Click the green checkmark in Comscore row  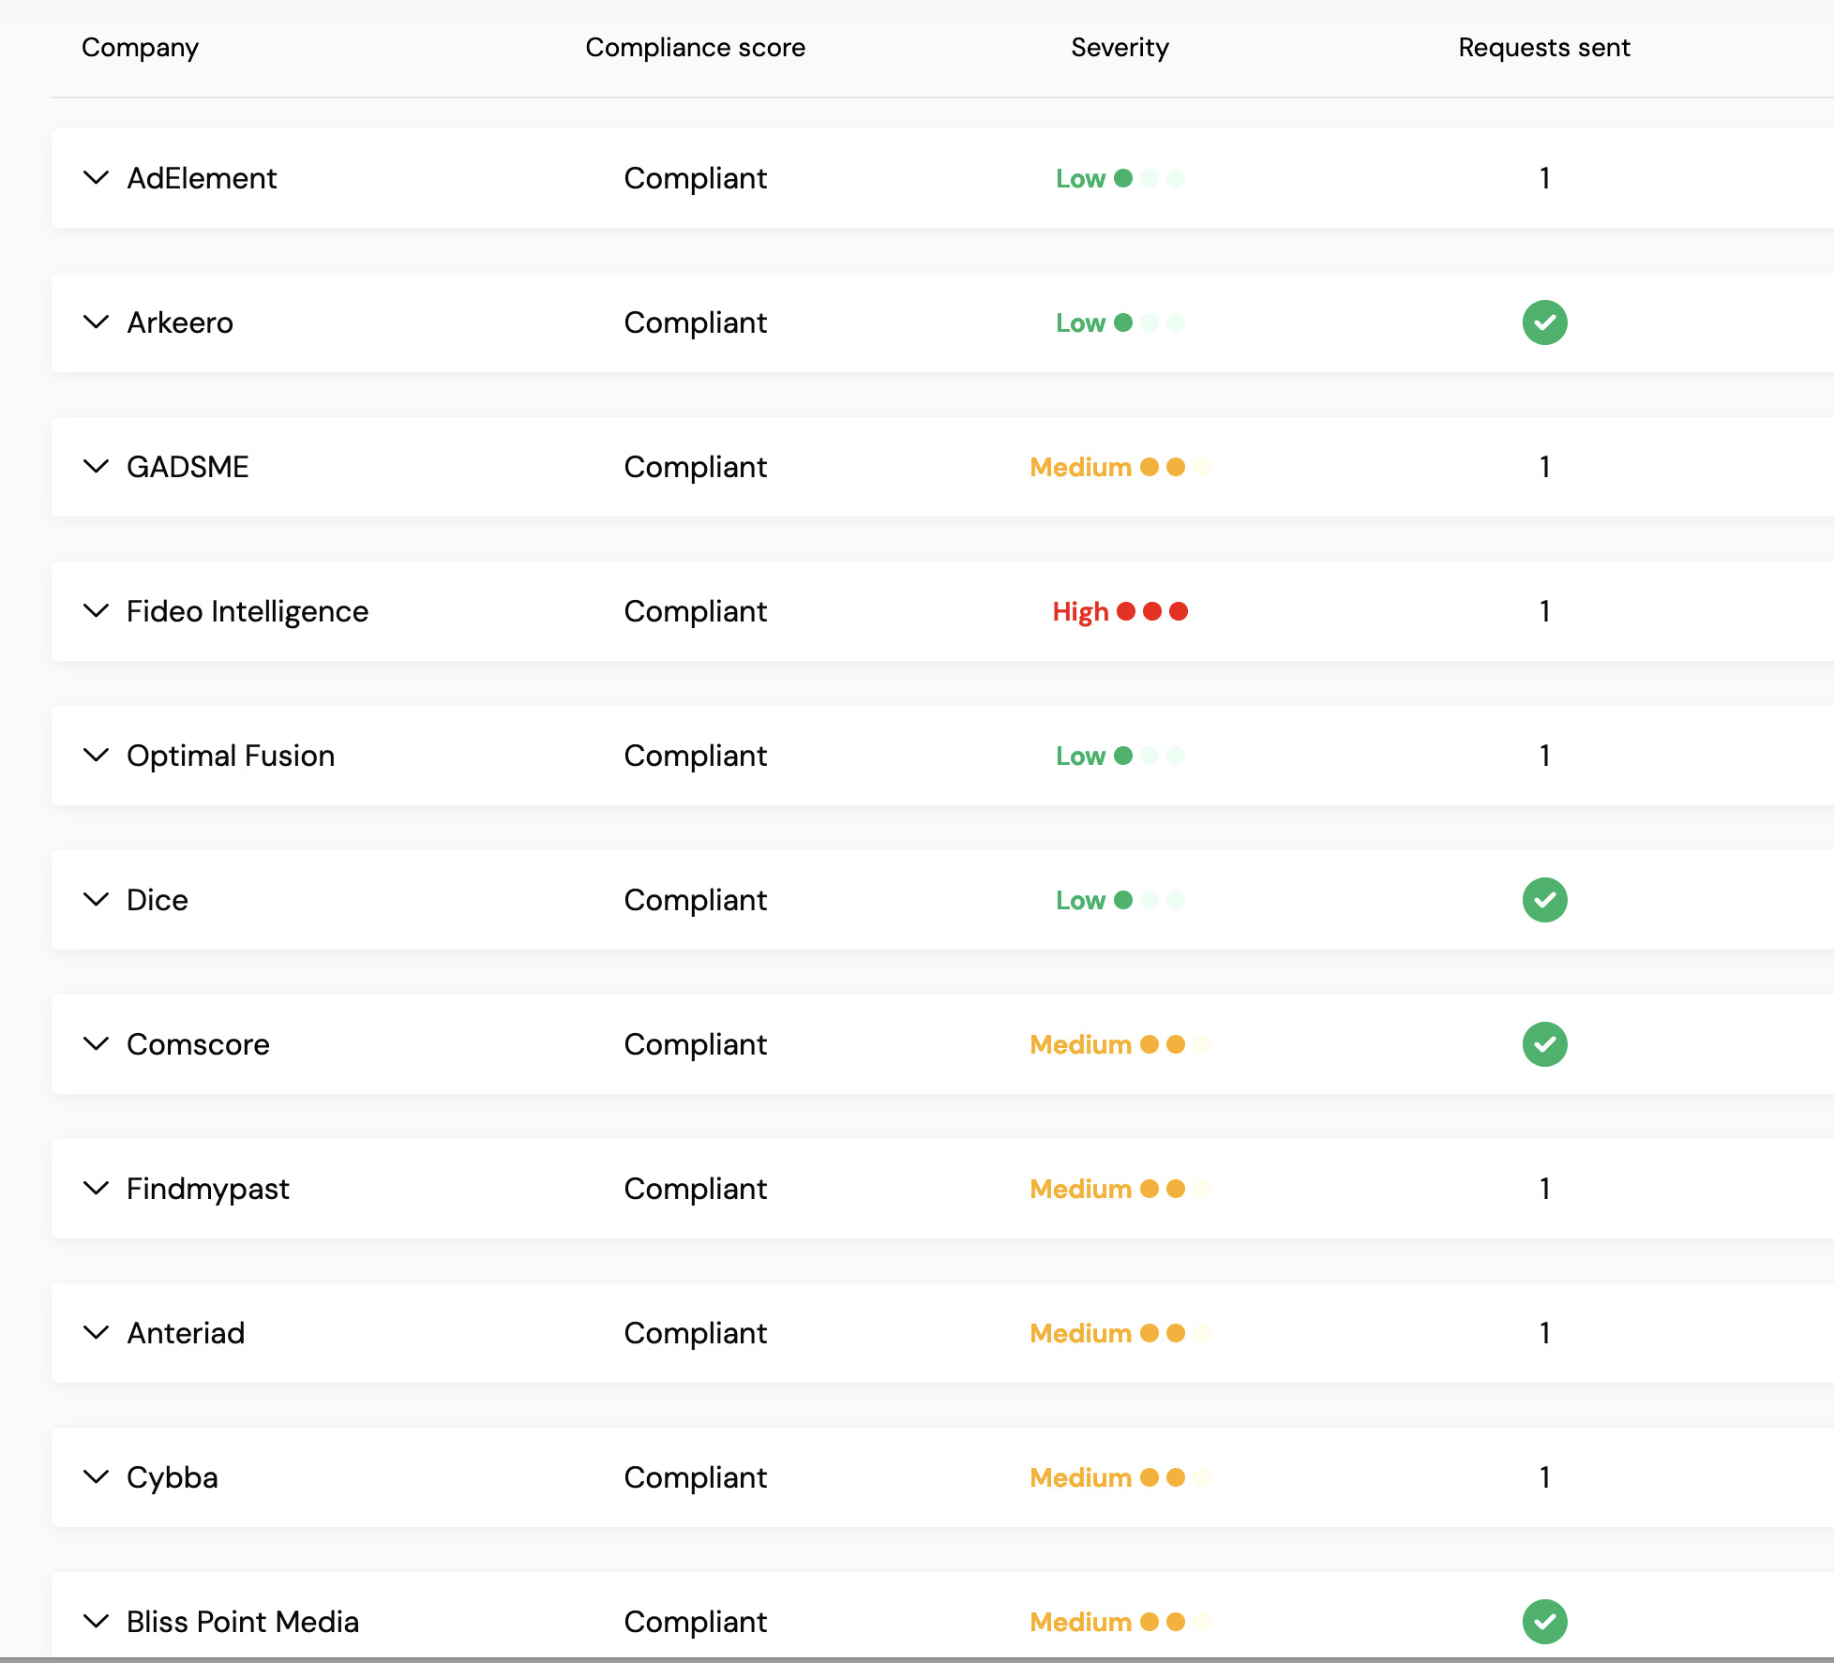[1544, 1044]
